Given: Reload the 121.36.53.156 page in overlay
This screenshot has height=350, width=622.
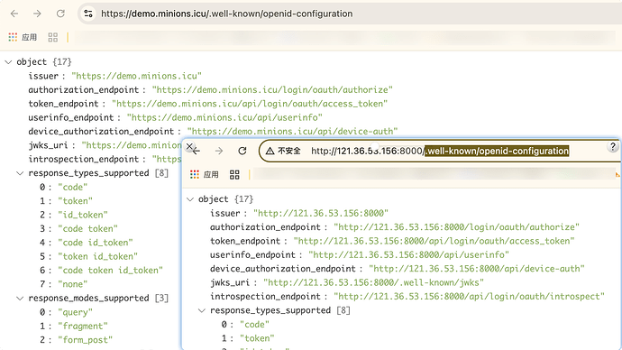Looking at the screenshot, I should pyautogui.click(x=242, y=151).
